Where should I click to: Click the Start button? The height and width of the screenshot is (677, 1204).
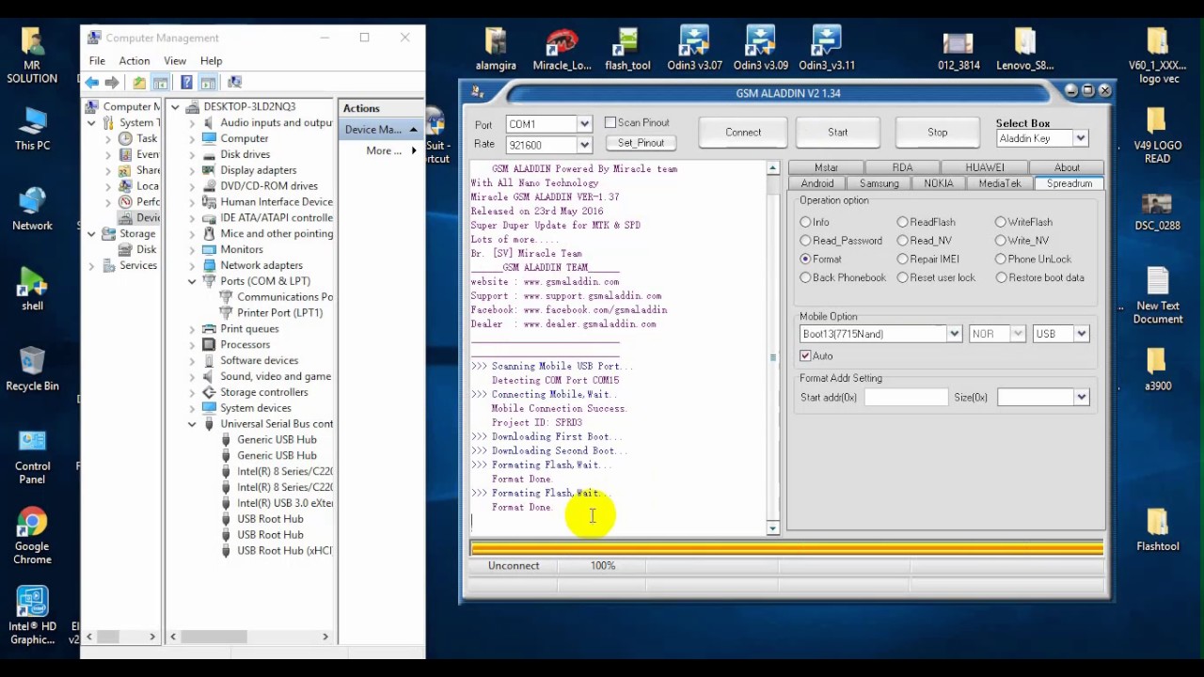tap(837, 133)
